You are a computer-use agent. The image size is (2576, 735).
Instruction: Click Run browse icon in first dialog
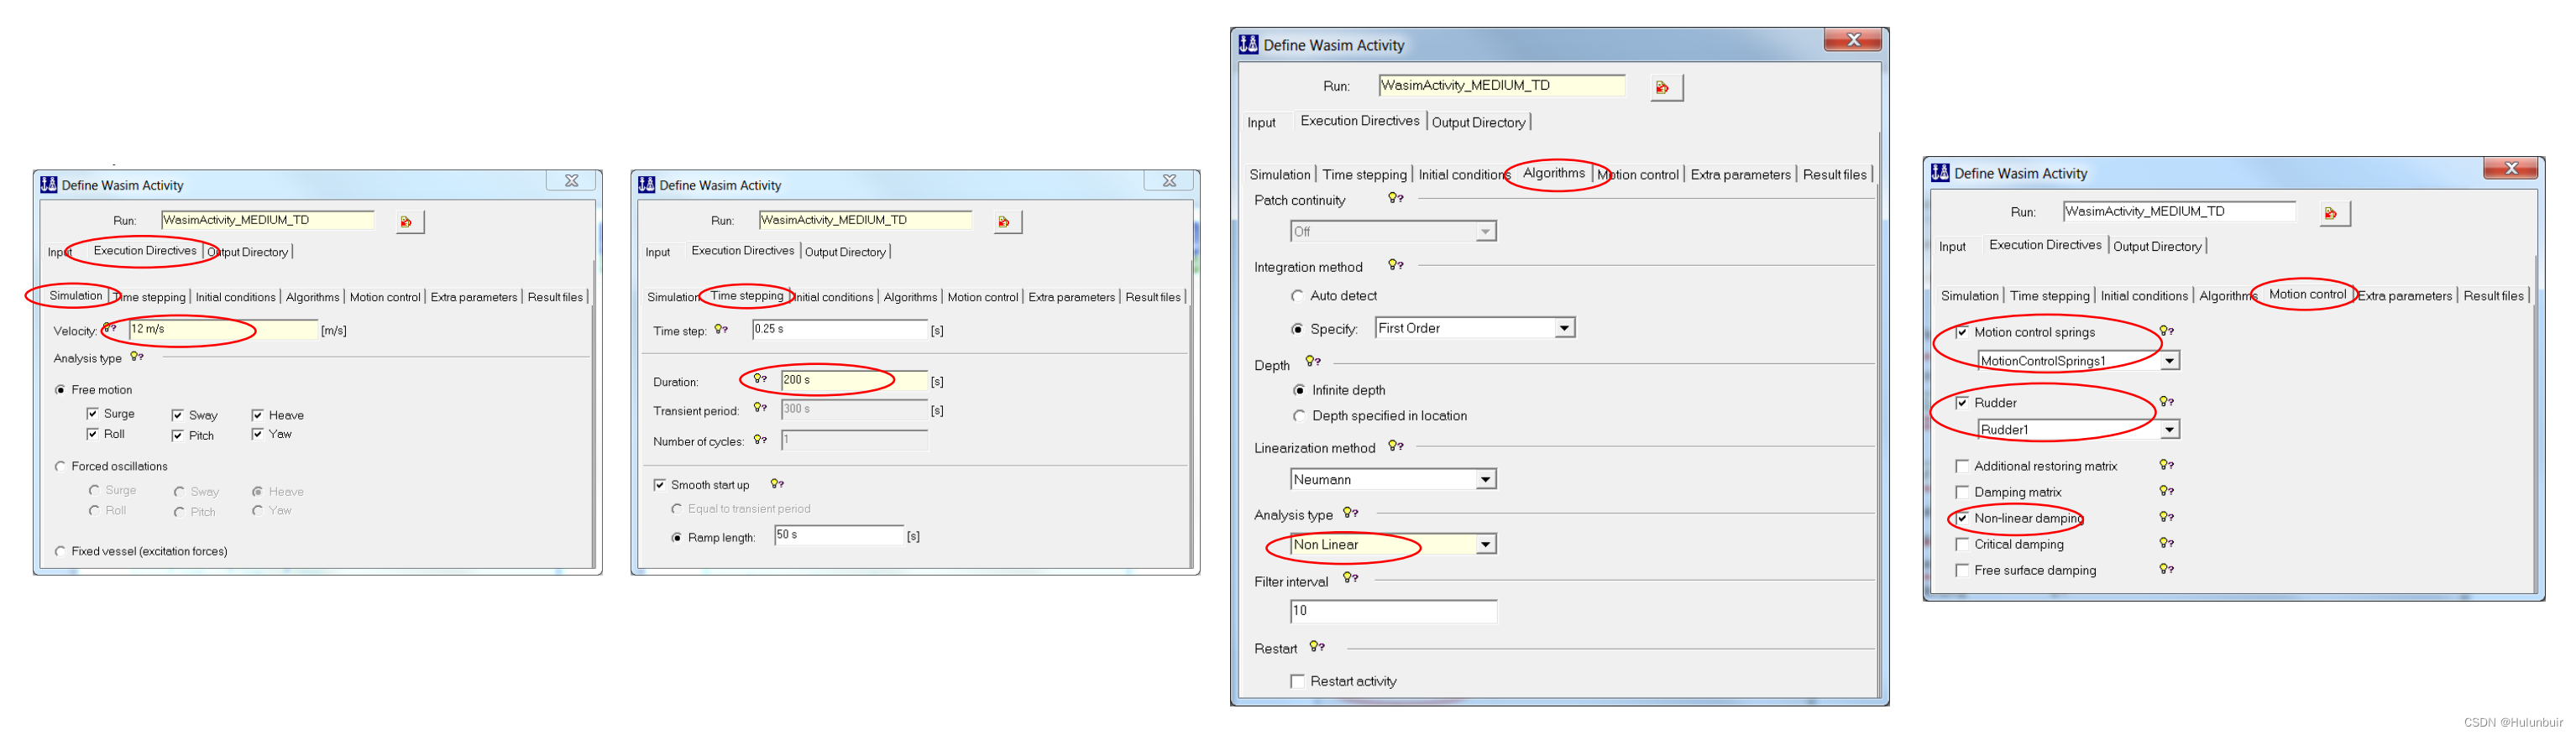408,222
